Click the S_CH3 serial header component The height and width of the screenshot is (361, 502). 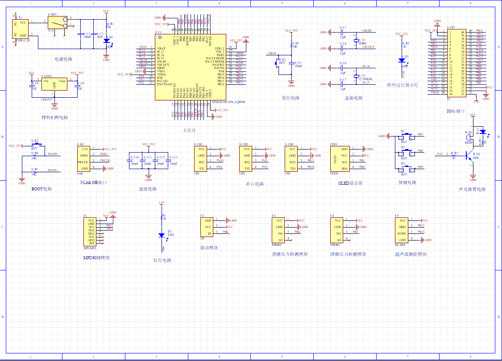pos(291,159)
